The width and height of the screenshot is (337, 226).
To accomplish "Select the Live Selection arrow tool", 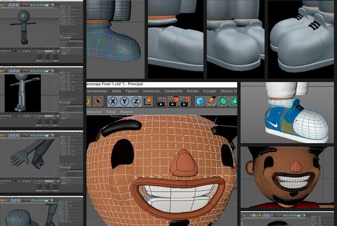I will point(98,101).
